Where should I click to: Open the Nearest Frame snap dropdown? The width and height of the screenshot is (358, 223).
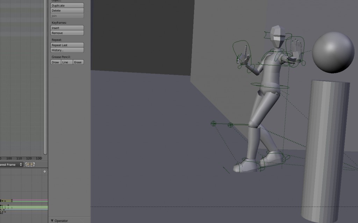point(10,164)
